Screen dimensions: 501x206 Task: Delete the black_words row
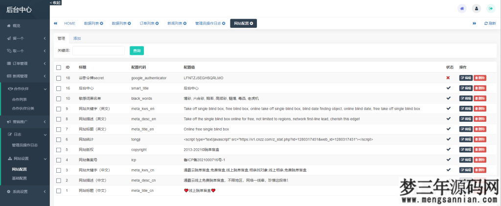480,98
